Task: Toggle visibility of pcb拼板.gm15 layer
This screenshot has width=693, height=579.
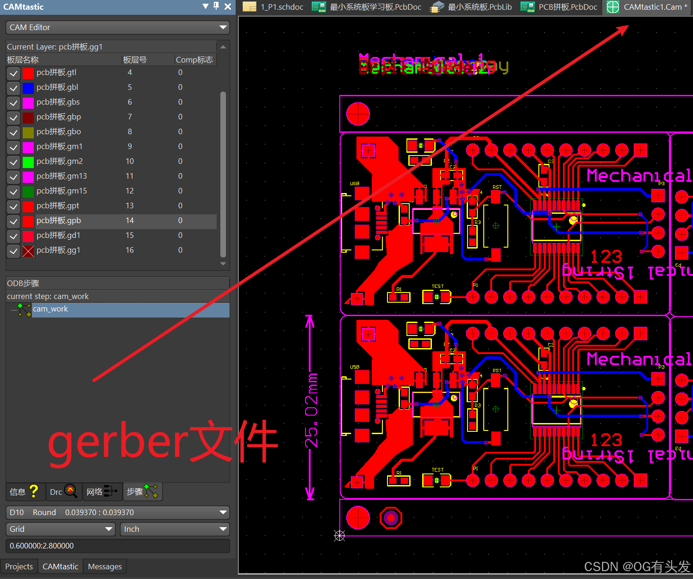Action: [x=13, y=191]
